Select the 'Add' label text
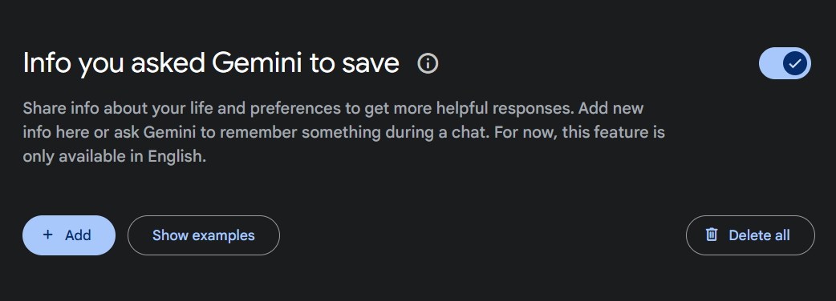836x301 pixels. [x=78, y=235]
